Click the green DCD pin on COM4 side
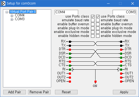The height and width of the screenshot is (97, 139). point(70,58)
